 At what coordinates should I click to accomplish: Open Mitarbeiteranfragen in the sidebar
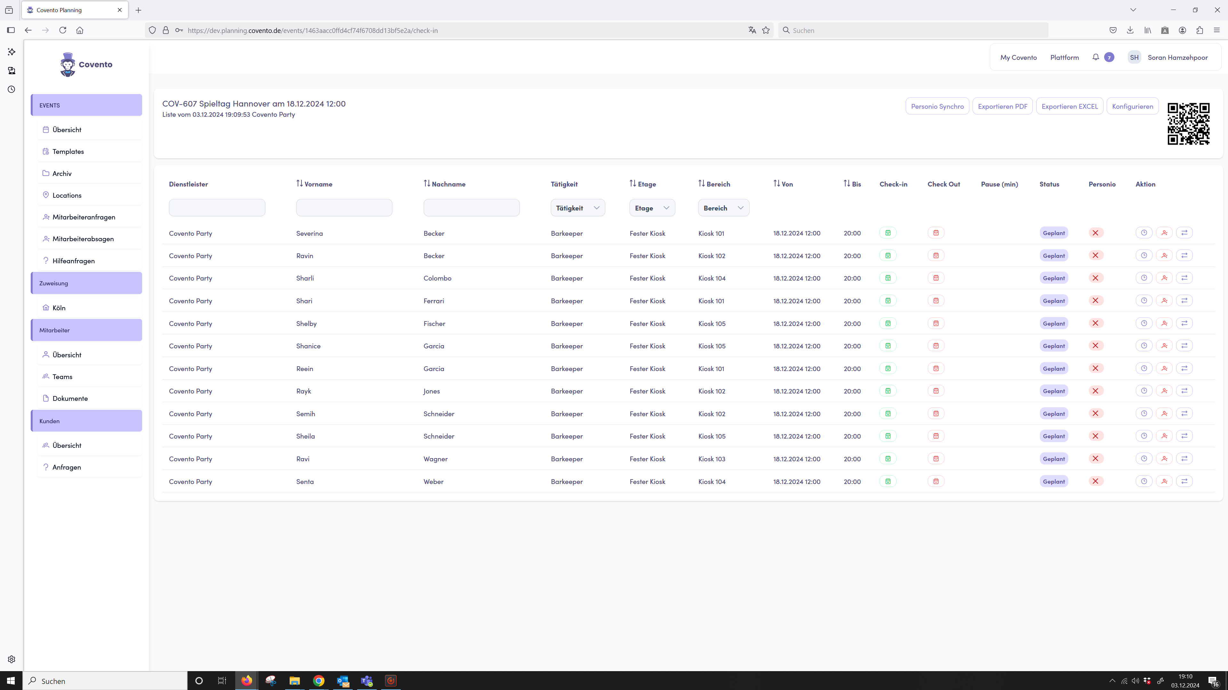84,217
